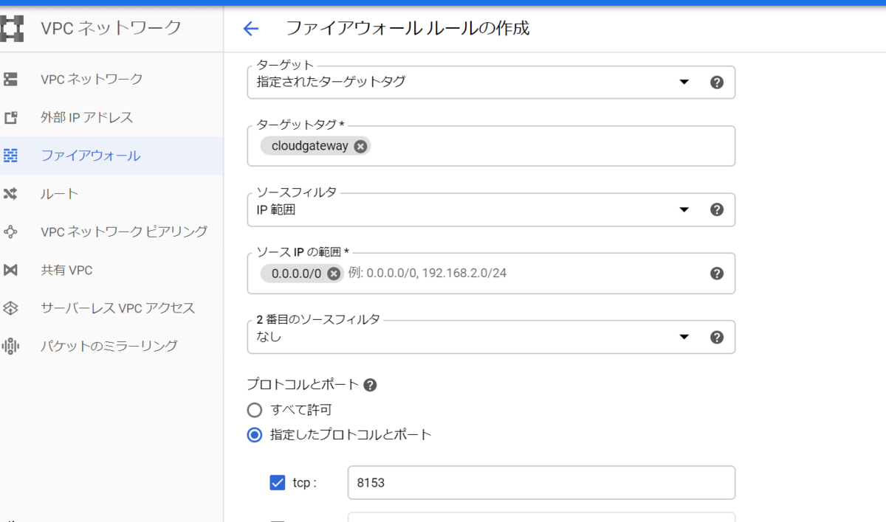Expand the ソースフィルタ dropdown
The width and height of the screenshot is (886, 522).
point(684,210)
